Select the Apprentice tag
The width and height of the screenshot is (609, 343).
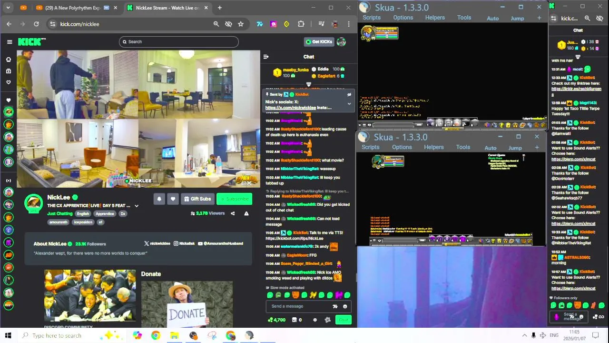104,214
